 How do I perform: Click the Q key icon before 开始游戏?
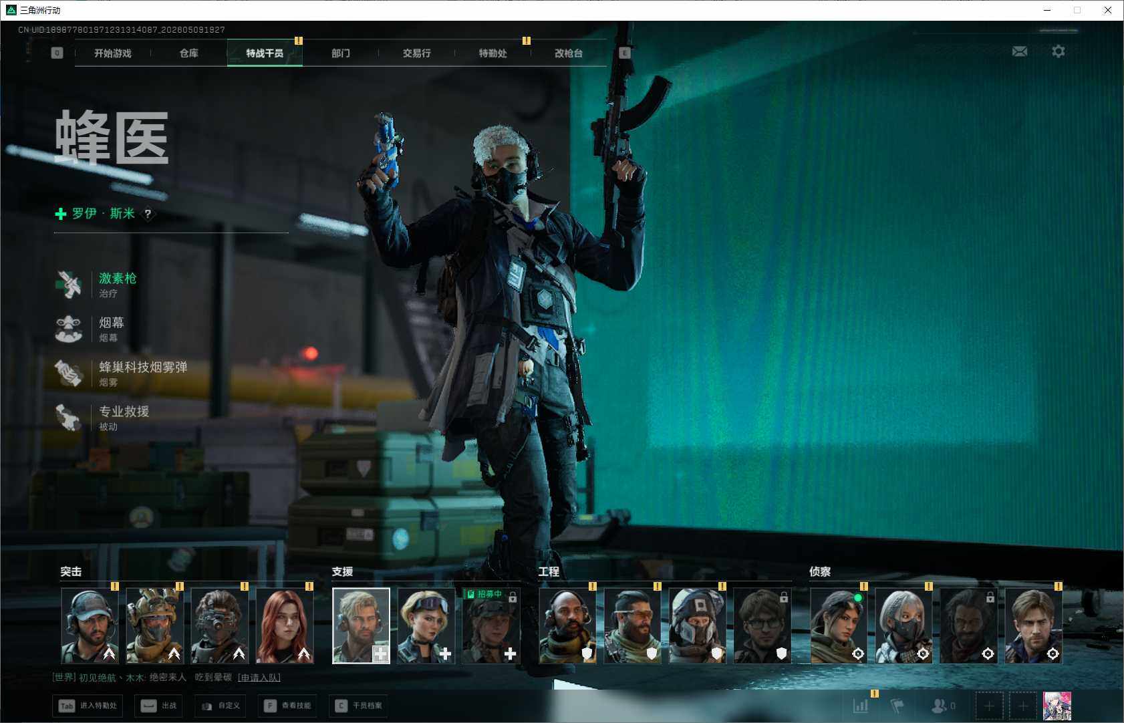[57, 53]
